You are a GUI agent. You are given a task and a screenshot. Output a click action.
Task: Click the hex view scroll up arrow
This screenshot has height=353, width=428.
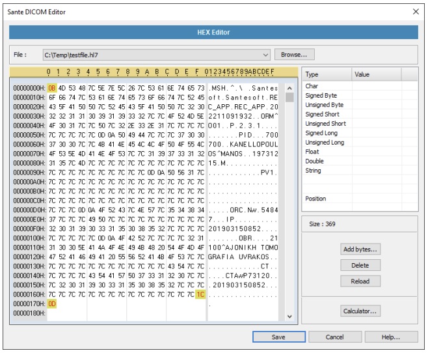point(289,89)
